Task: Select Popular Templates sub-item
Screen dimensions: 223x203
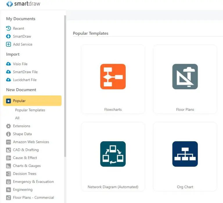Action: tap(30, 110)
